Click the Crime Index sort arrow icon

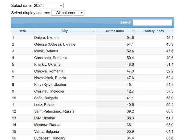(x=133, y=31)
